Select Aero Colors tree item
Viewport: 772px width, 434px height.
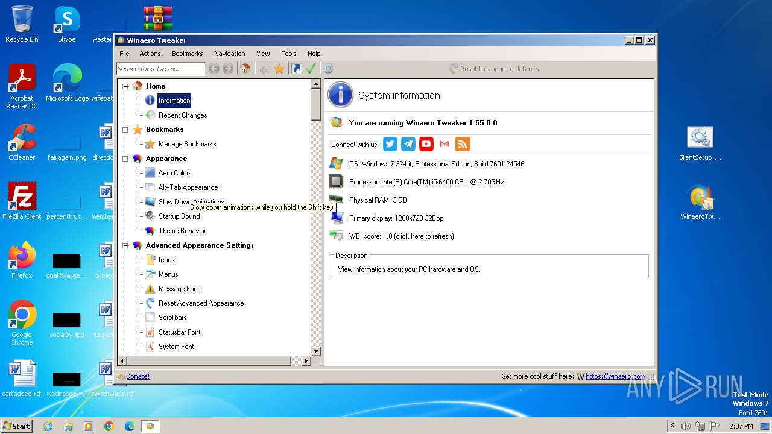(175, 173)
